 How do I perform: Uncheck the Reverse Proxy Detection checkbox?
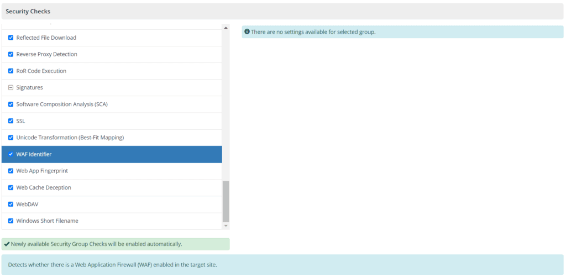click(x=11, y=55)
